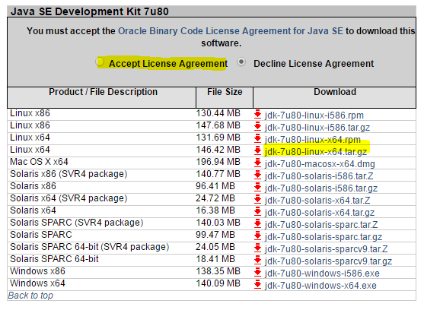Image resolution: width=424 pixels, height=310 pixels.
Task: Download jdk-7u80-linux-i586.rpm via its link
Action: tap(314, 115)
